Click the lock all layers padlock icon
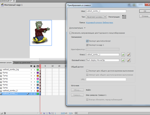 click(34, 66)
